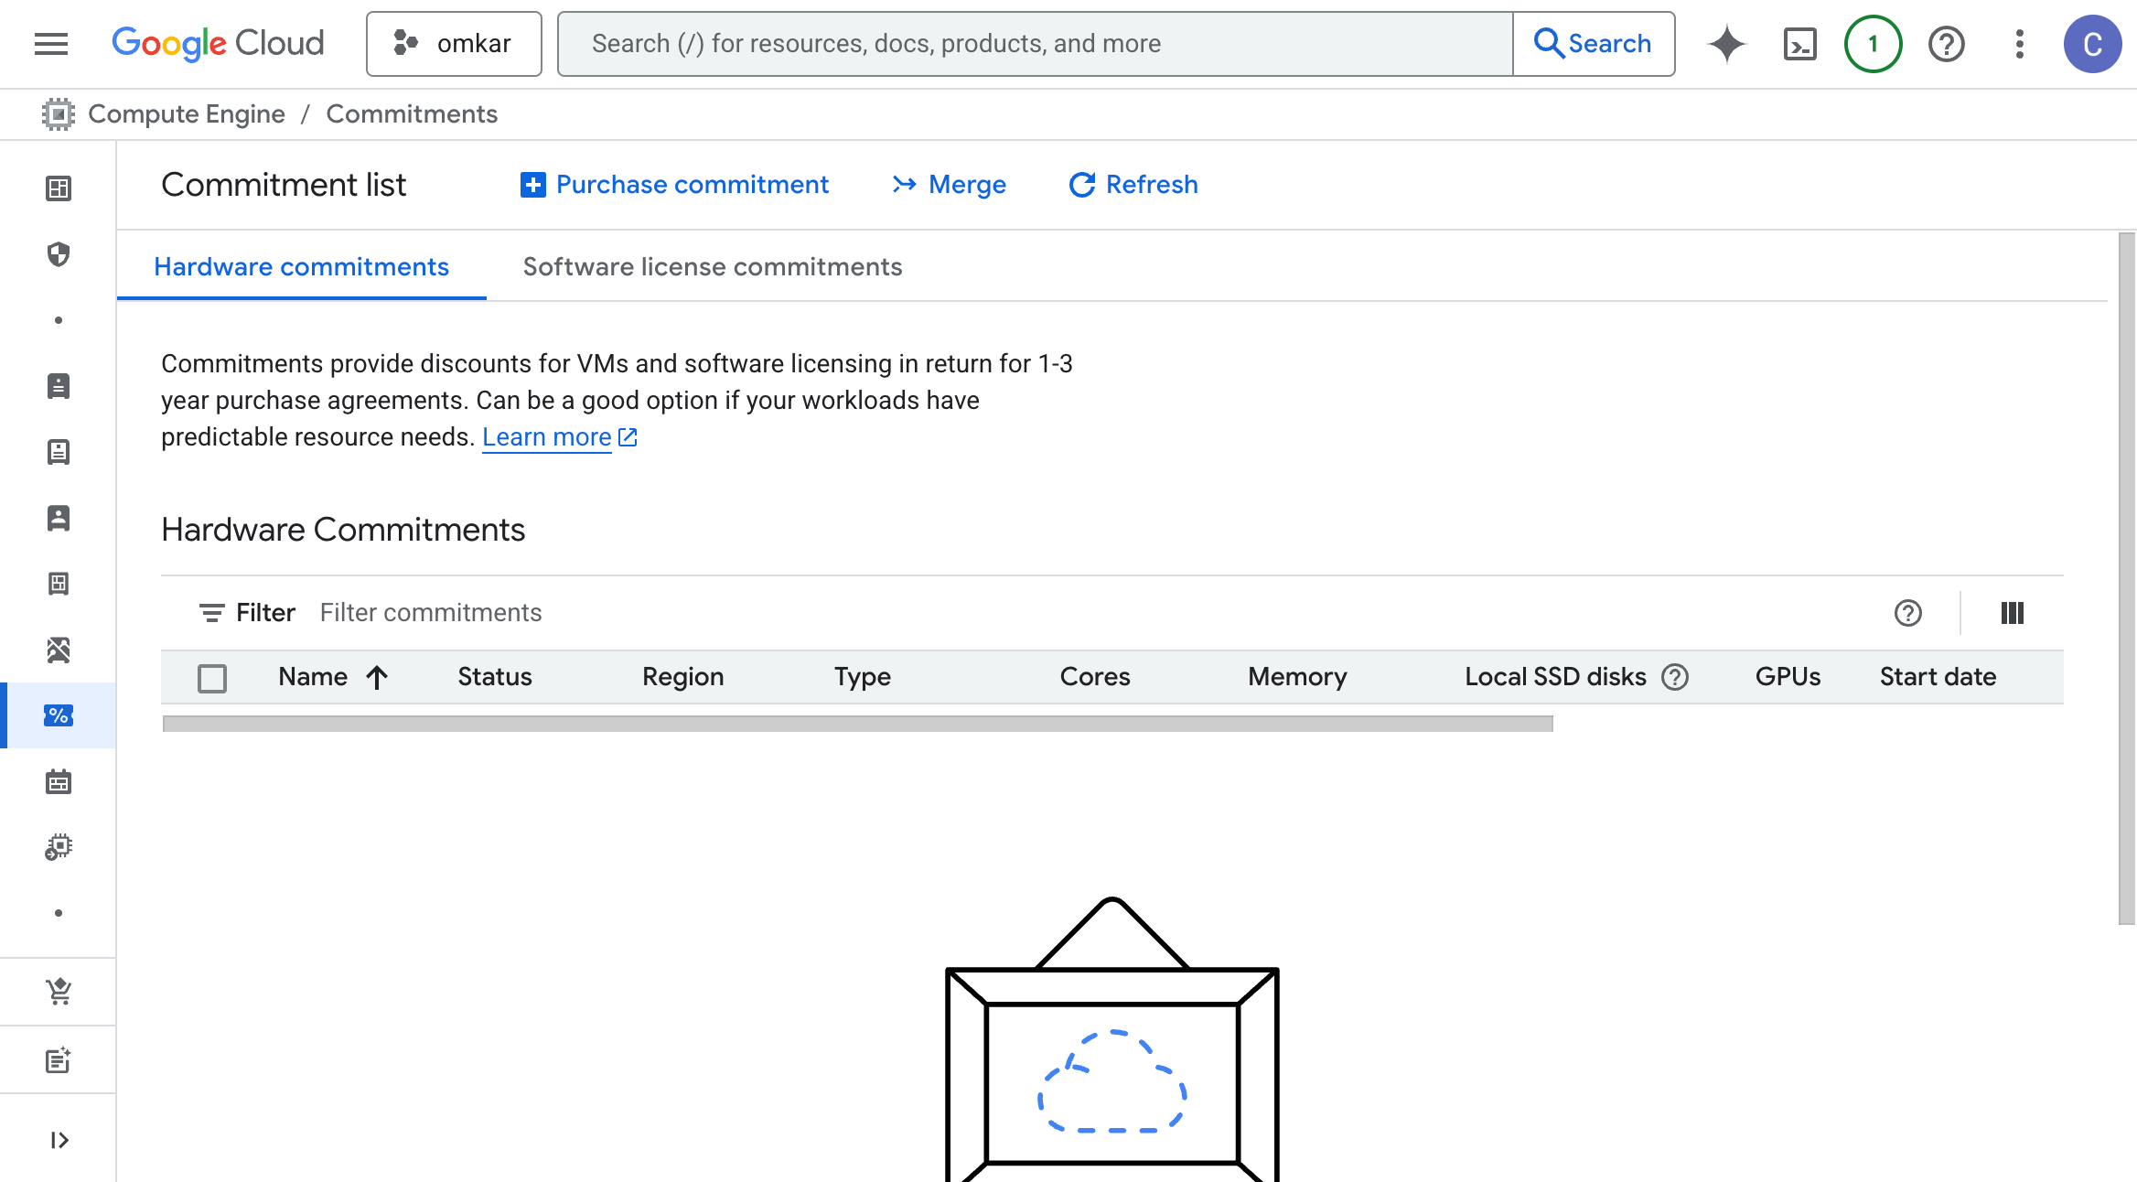Viewport: 2137px width, 1182px height.
Task: Toggle the select-all commitments checkbox
Action: coord(212,678)
